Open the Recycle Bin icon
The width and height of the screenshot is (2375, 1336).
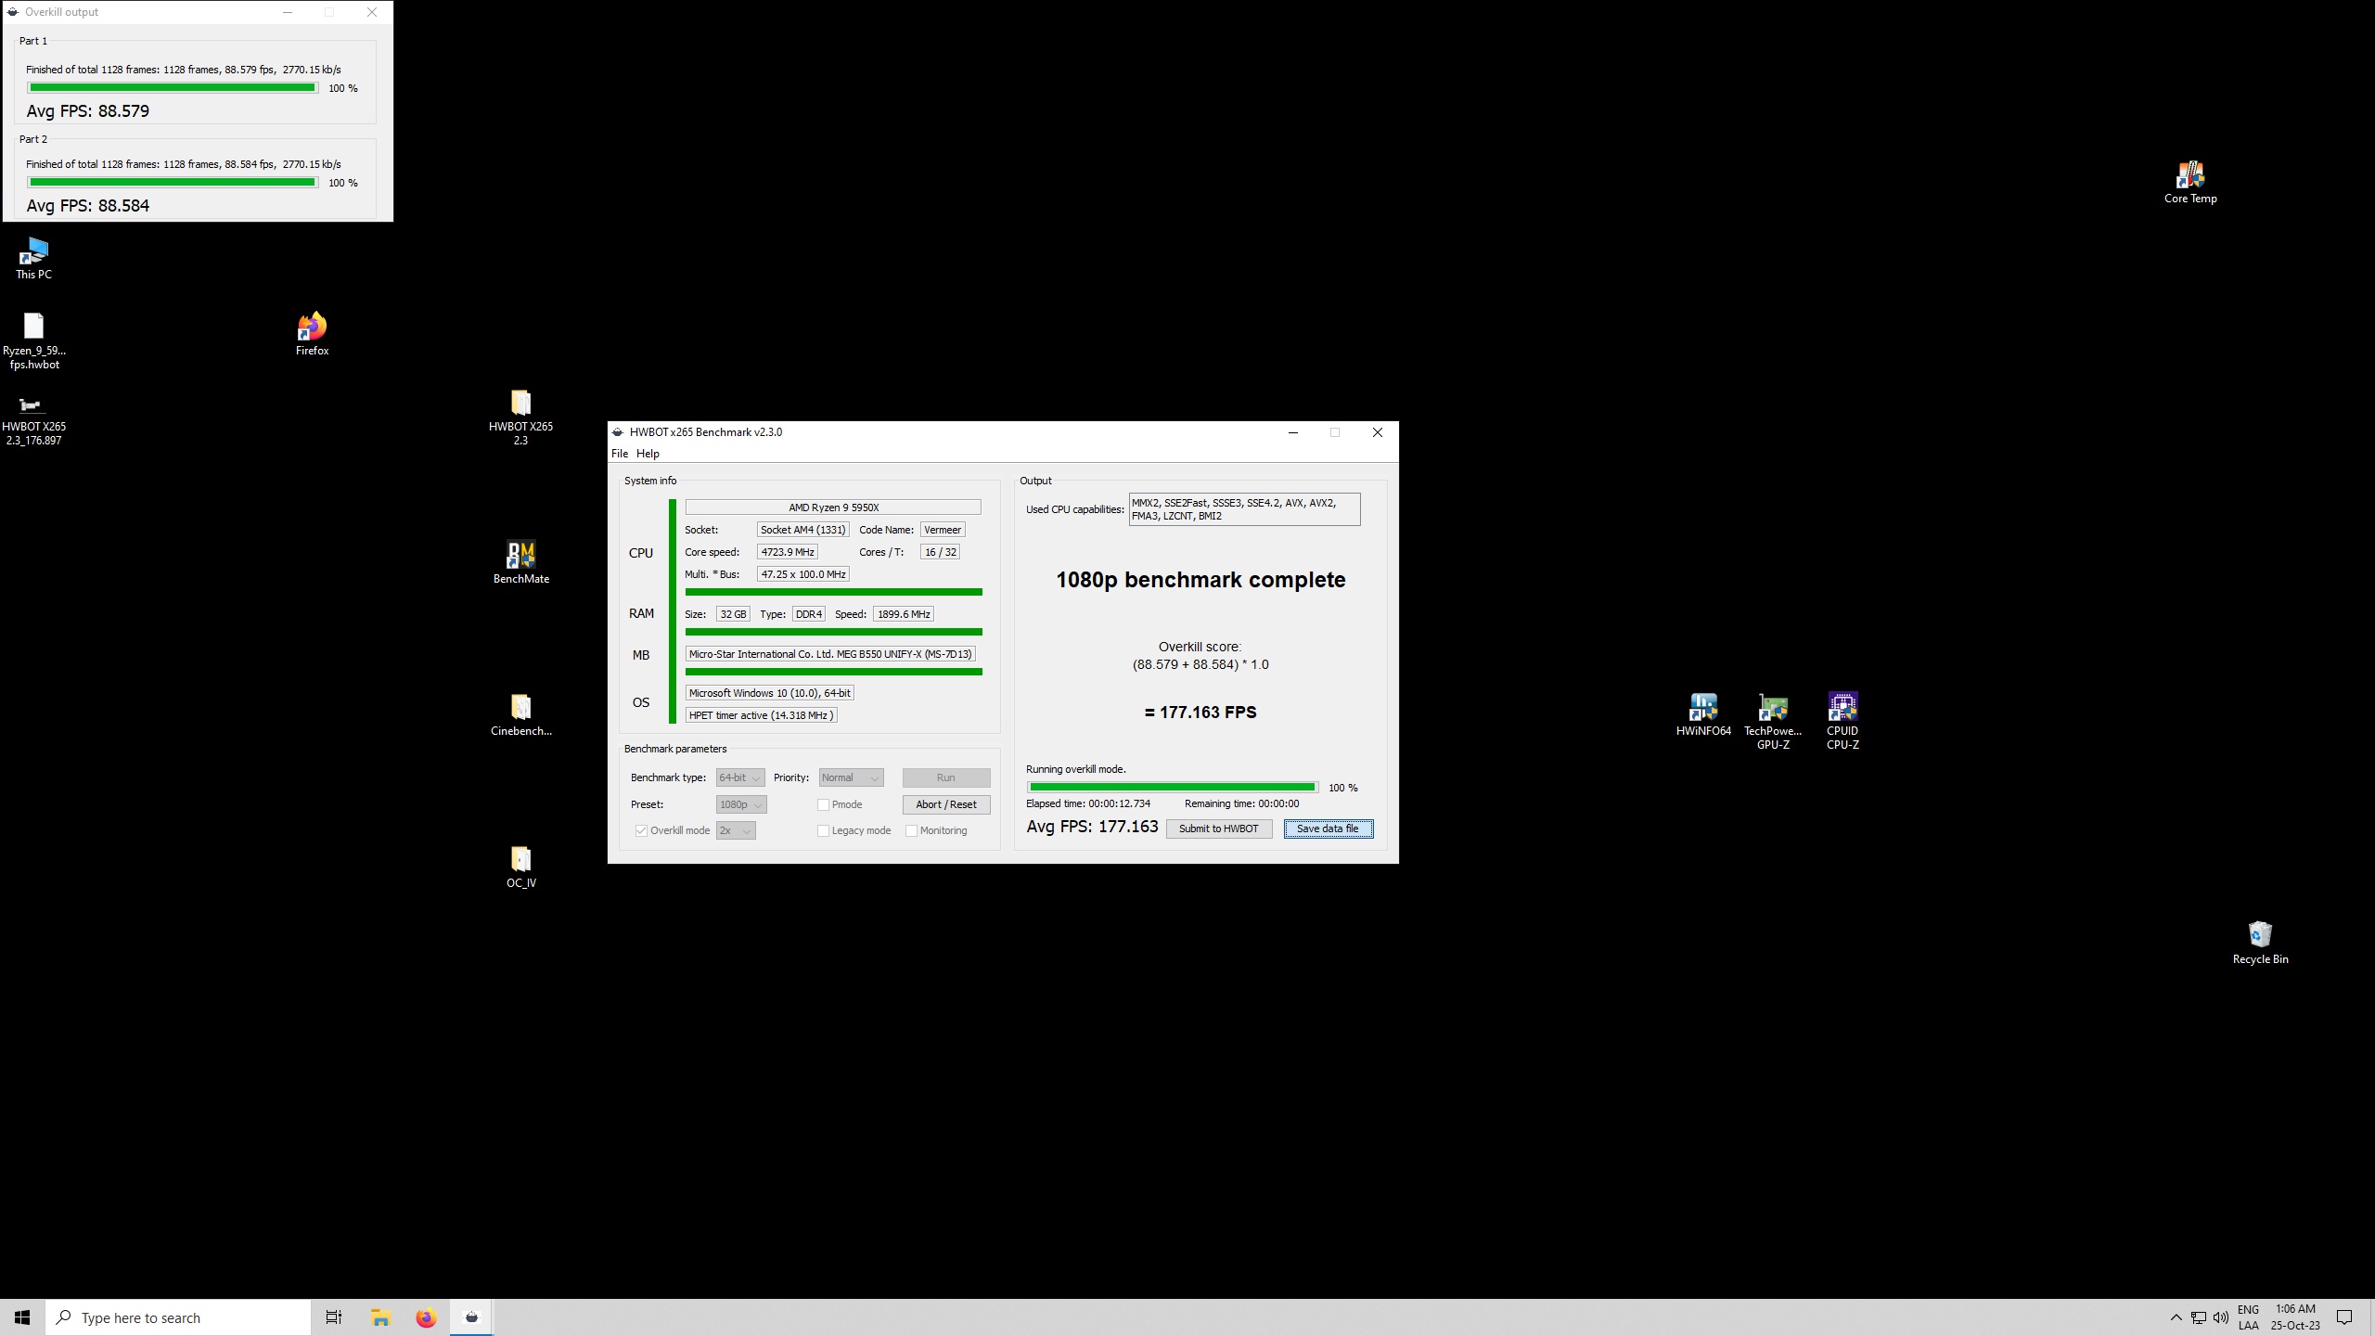[x=2260, y=943]
